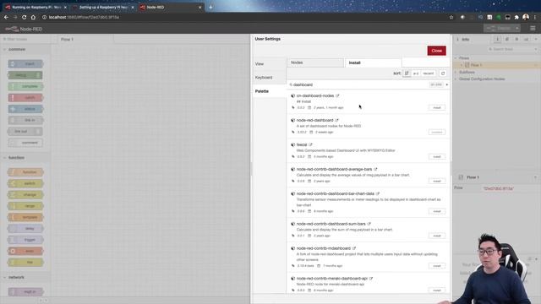
Task: Install node-red-contrib-mdashboard module
Action: (x=437, y=266)
